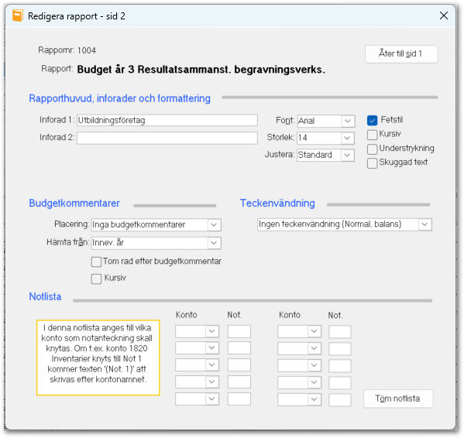Image resolution: width=464 pixels, height=438 pixels.
Task: Check the Kursiv checkbox beside Font settings
Action: [x=372, y=135]
